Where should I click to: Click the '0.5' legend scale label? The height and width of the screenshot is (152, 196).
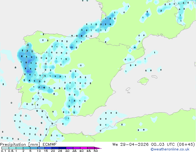tap(11, 151)
